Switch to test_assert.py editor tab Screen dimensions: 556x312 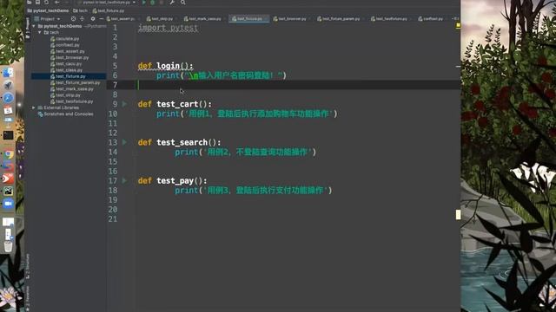pos(121,19)
